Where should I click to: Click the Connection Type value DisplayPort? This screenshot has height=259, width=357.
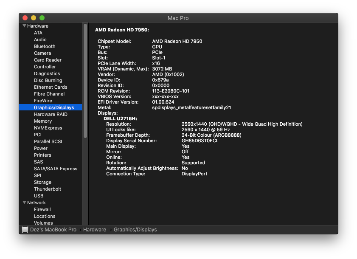pyautogui.click(x=194, y=174)
